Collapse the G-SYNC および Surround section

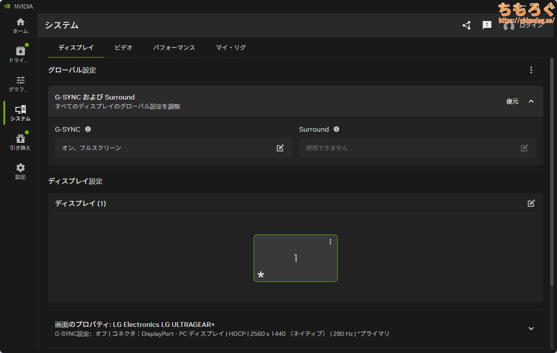click(x=531, y=101)
